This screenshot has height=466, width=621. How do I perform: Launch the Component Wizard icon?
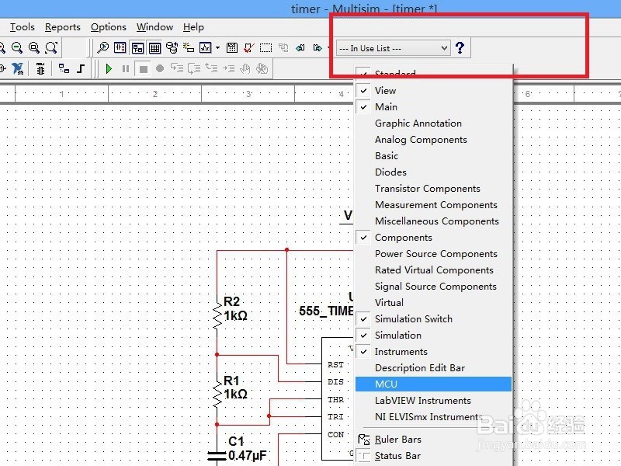tap(188, 48)
